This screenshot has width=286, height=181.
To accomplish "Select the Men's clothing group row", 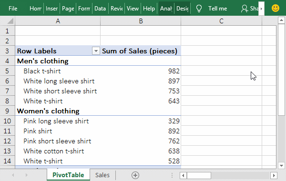I will (x=98, y=61).
